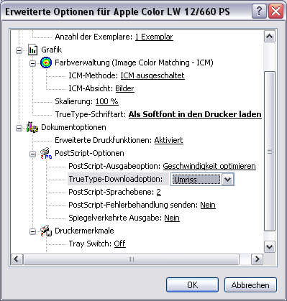
Task: Collapse the Druckermerkmale node
Action: [32, 231]
